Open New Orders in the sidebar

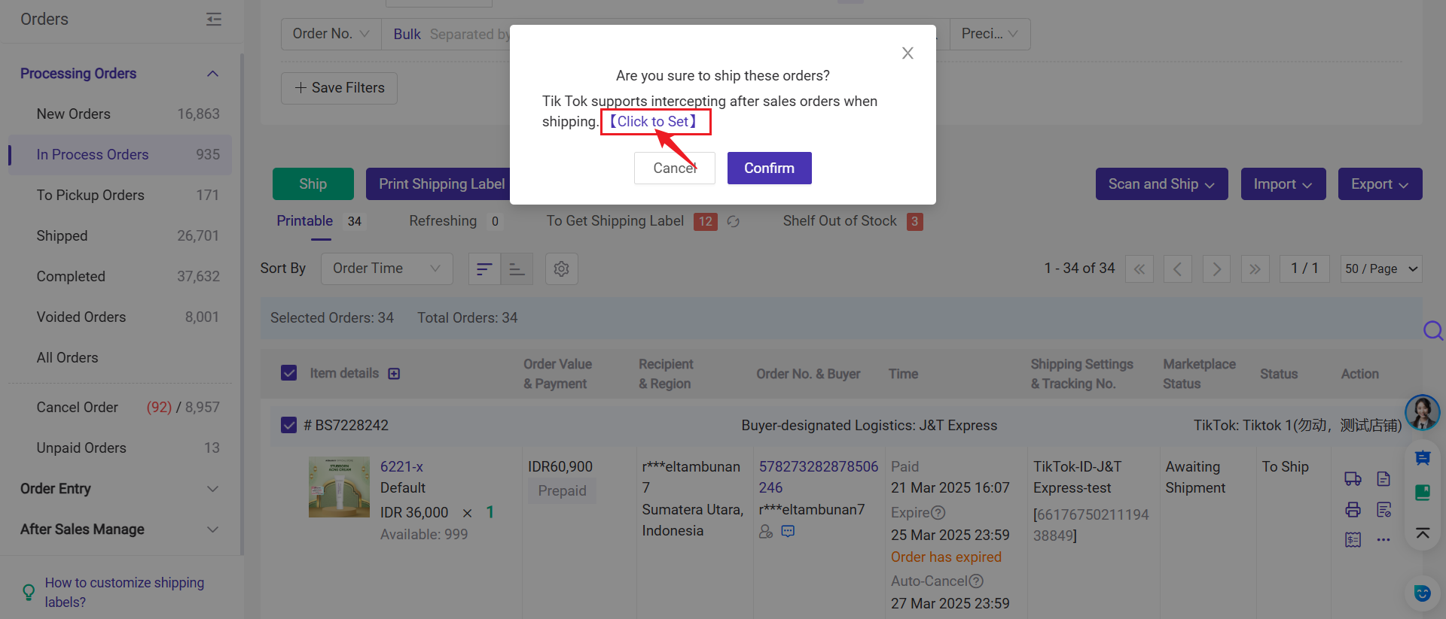point(74,114)
